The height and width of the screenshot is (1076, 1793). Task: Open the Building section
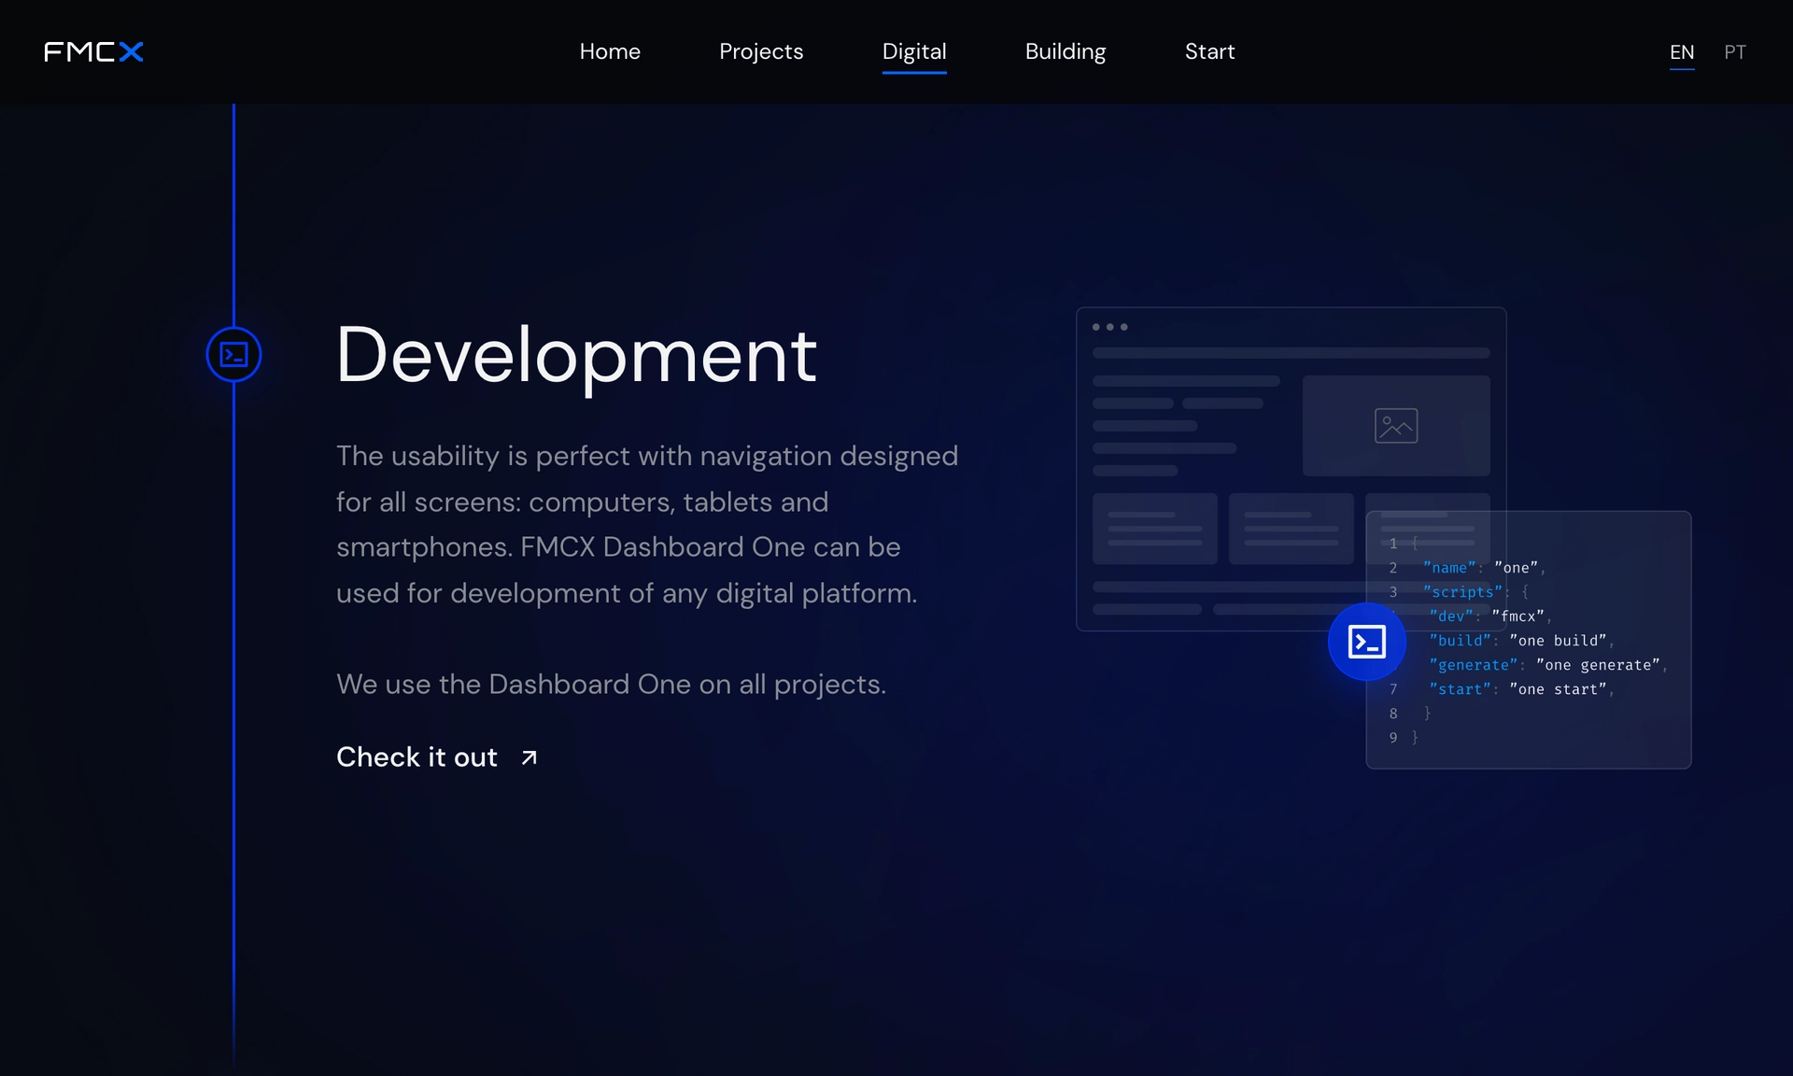point(1066,51)
